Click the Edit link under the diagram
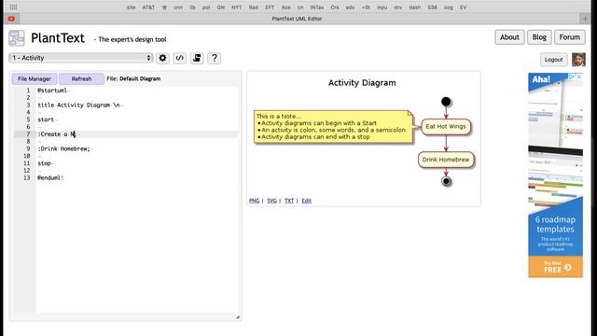The height and width of the screenshot is (336, 597). (x=307, y=201)
